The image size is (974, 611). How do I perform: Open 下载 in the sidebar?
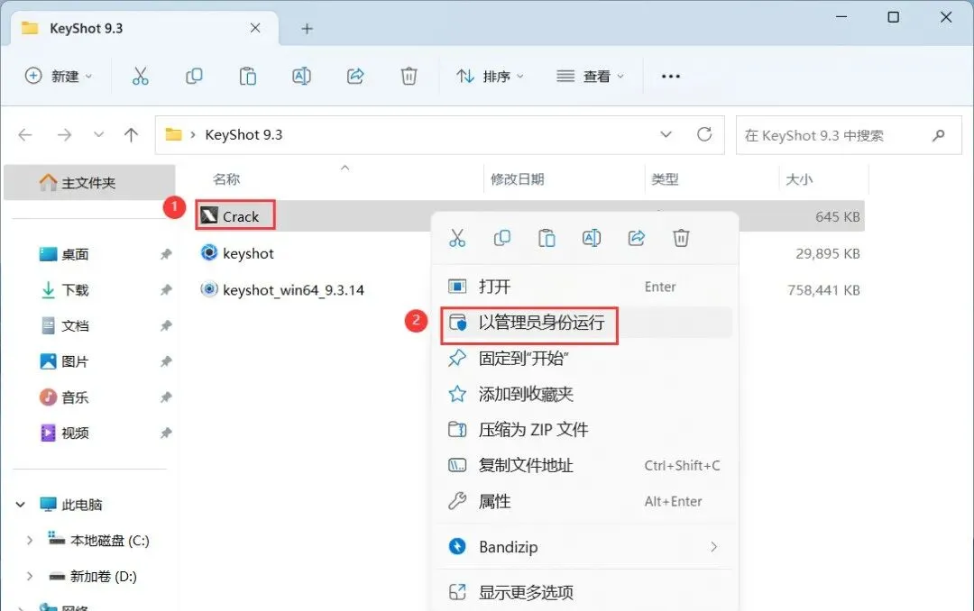click(75, 290)
